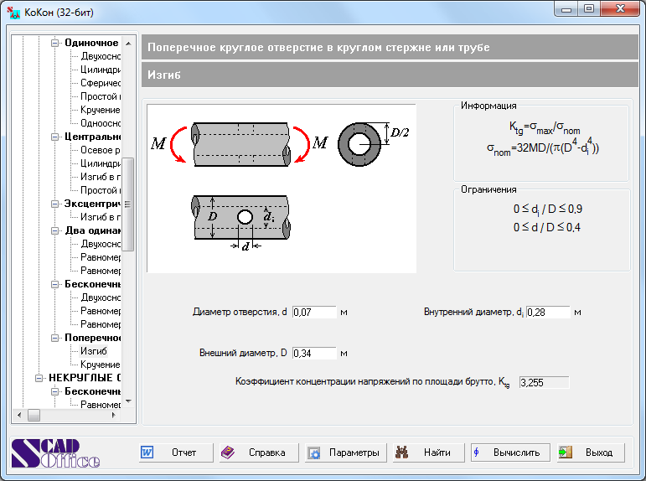The height and width of the screenshot is (481, 646).
Task: Run calculation with Вычислить button
Action: [x=510, y=453]
